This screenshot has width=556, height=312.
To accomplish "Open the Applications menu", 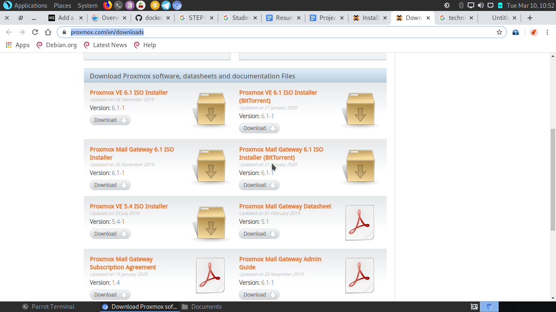I will click(25, 5).
